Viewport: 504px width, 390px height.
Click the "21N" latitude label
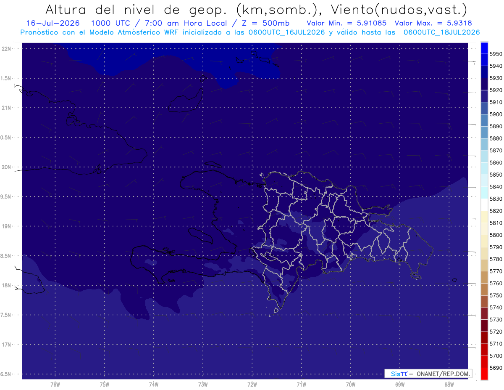7,108
